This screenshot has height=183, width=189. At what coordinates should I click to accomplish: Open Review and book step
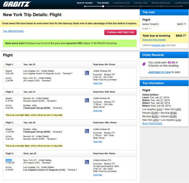161,3
